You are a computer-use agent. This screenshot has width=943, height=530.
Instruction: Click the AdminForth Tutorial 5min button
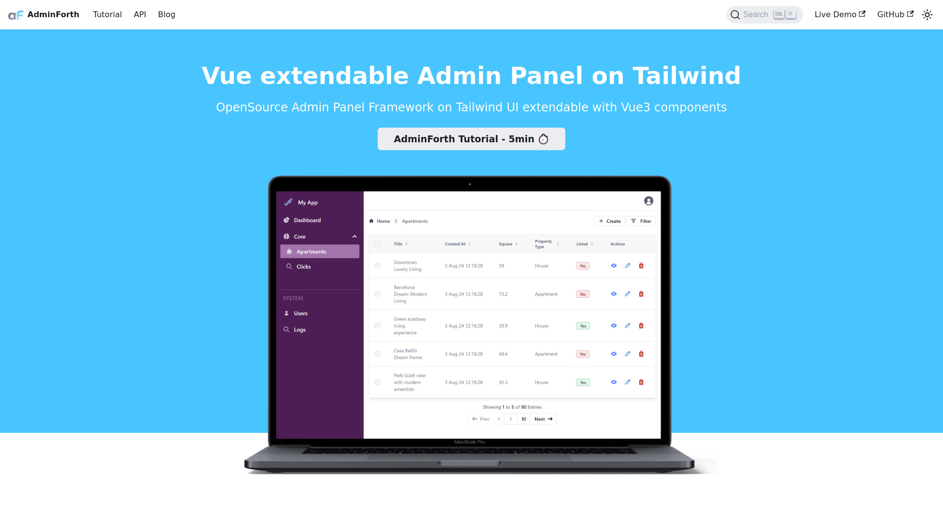click(x=471, y=138)
